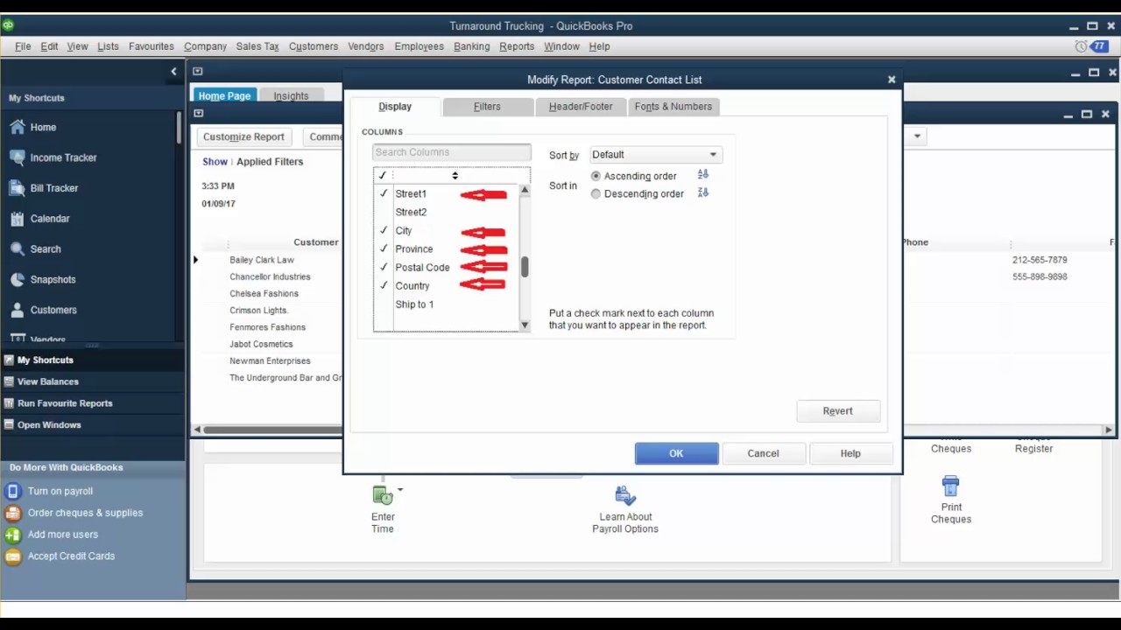Click the Print Cheques icon
The width and height of the screenshot is (1121, 630).
[x=951, y=486]
